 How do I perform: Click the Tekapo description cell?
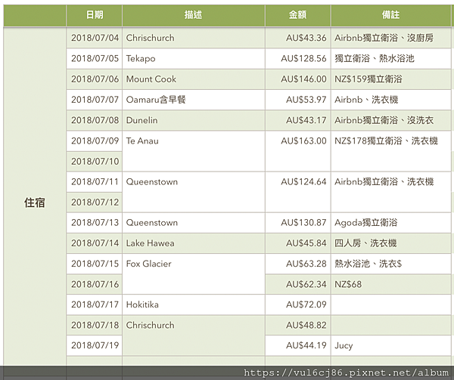(194, 59)
